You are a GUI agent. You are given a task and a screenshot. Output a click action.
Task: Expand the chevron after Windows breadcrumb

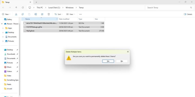tap(76, 8)
